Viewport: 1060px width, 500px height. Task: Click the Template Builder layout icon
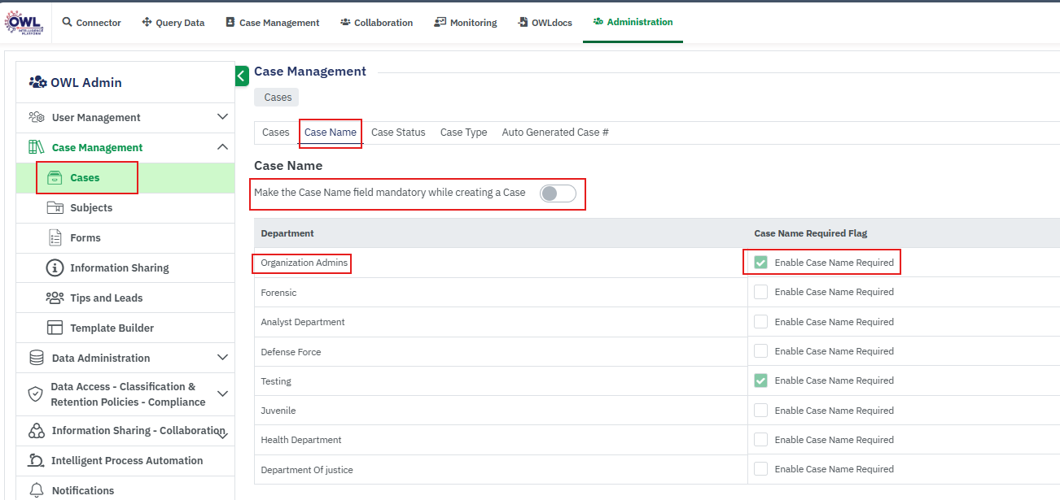click(55, 328)
